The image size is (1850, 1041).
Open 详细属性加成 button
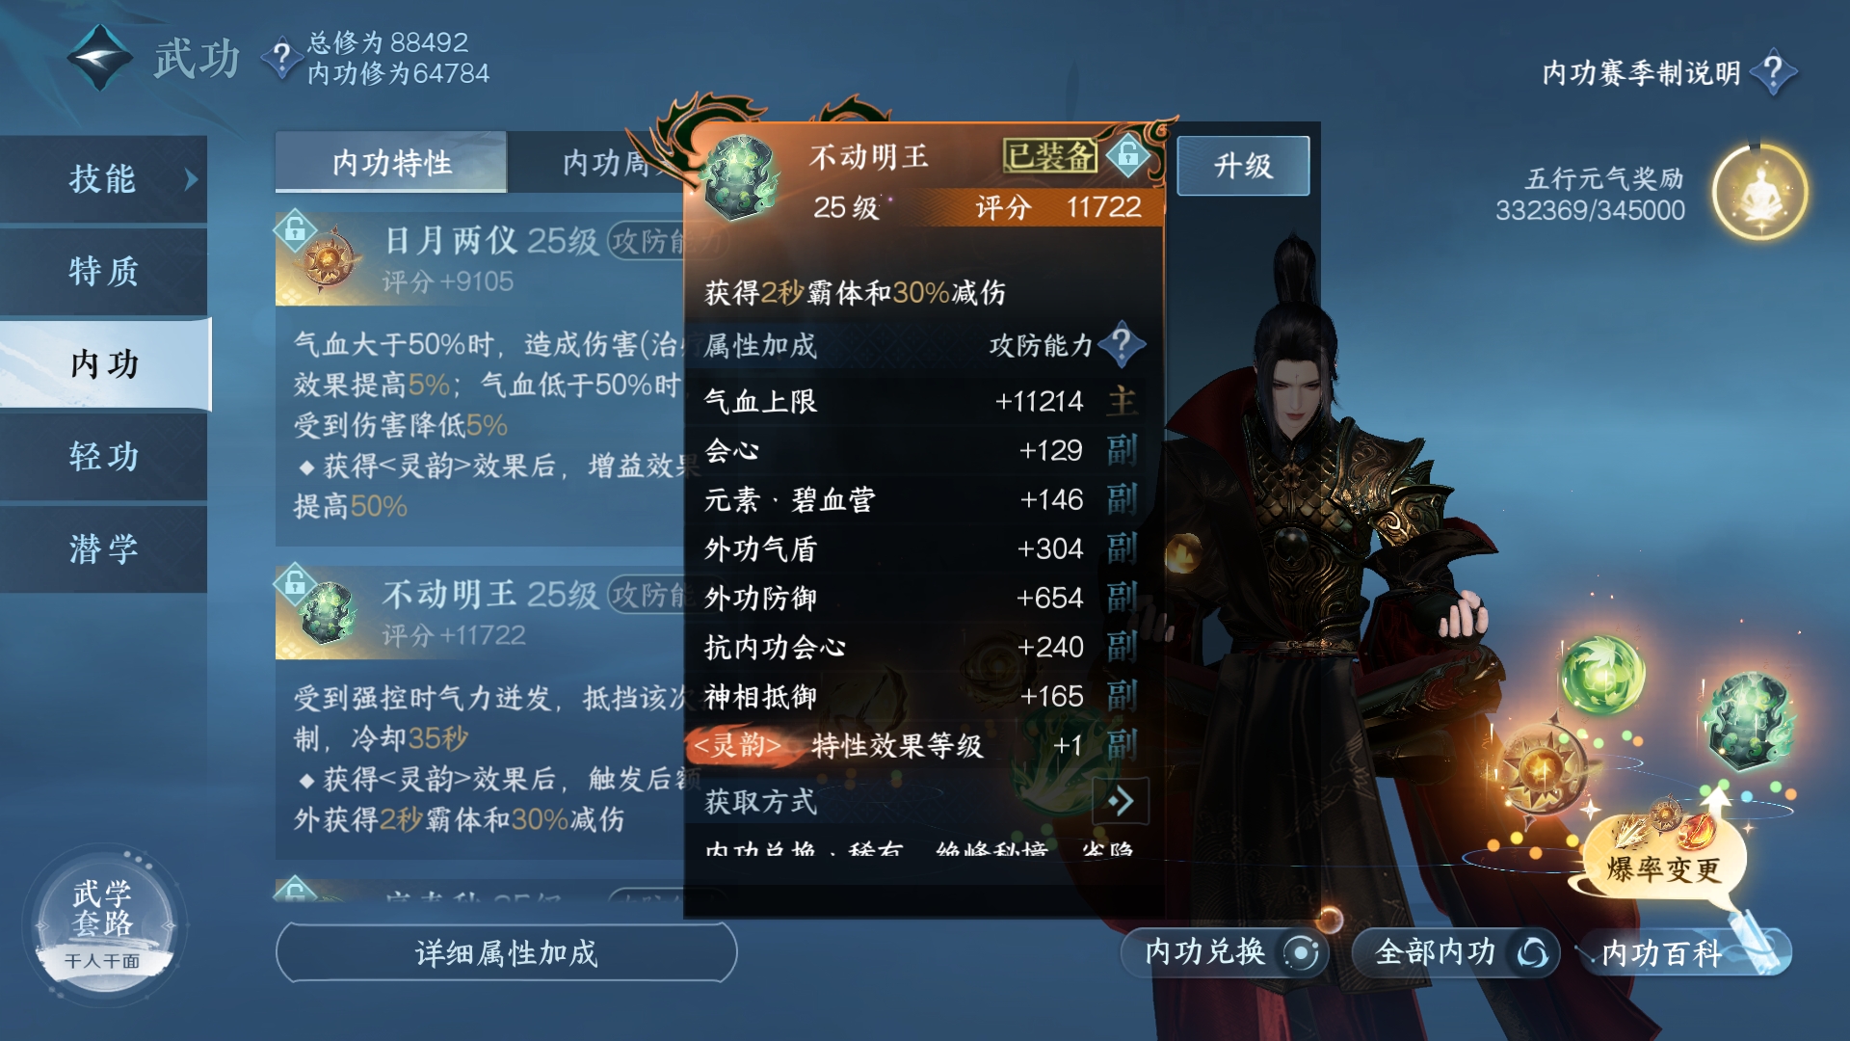click(507, 953)
